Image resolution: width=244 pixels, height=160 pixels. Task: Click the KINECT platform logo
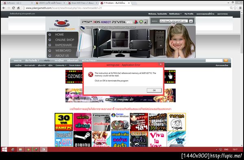pos(106,22)
